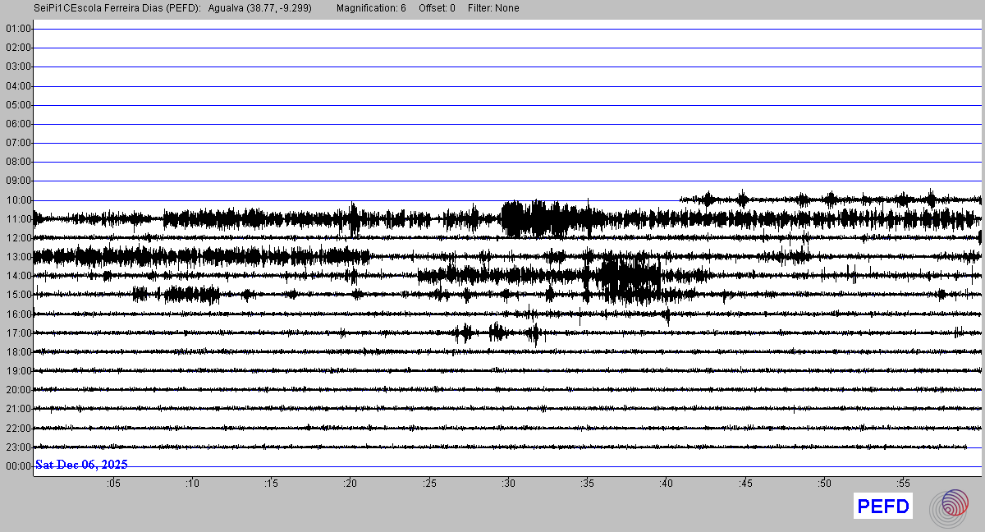985x532 pixels.
Task: Click the :30 minute axis label
Action: [508, 484]
